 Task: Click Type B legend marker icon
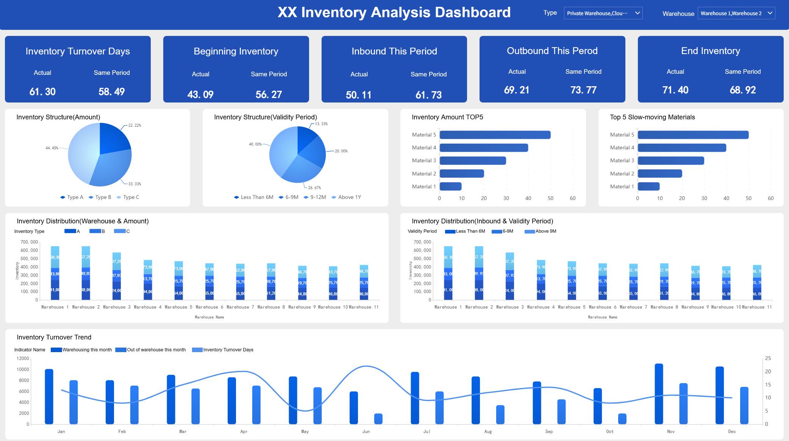pos(91,197)
